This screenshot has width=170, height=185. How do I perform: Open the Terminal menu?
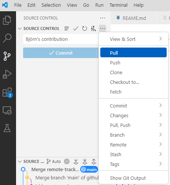119,5
